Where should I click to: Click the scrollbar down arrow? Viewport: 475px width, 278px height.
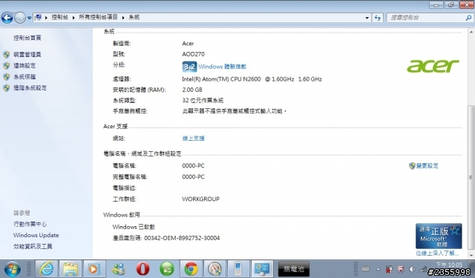point(471,256)
